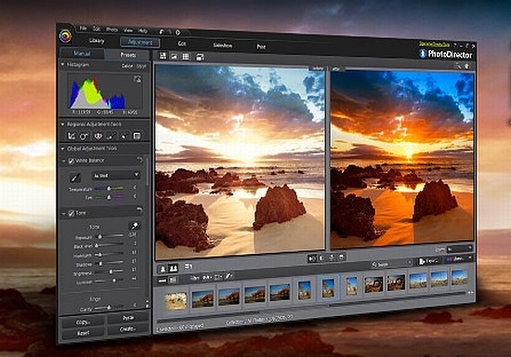Collapse the Regional Adjustment Tools section

coord(62,125)
